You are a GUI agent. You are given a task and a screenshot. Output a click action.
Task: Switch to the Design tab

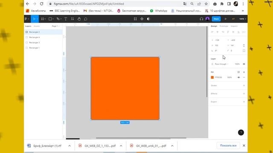(x=214, y=26)
